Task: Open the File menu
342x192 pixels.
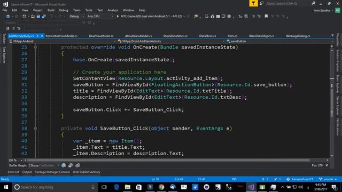Action: click(5, 10)
